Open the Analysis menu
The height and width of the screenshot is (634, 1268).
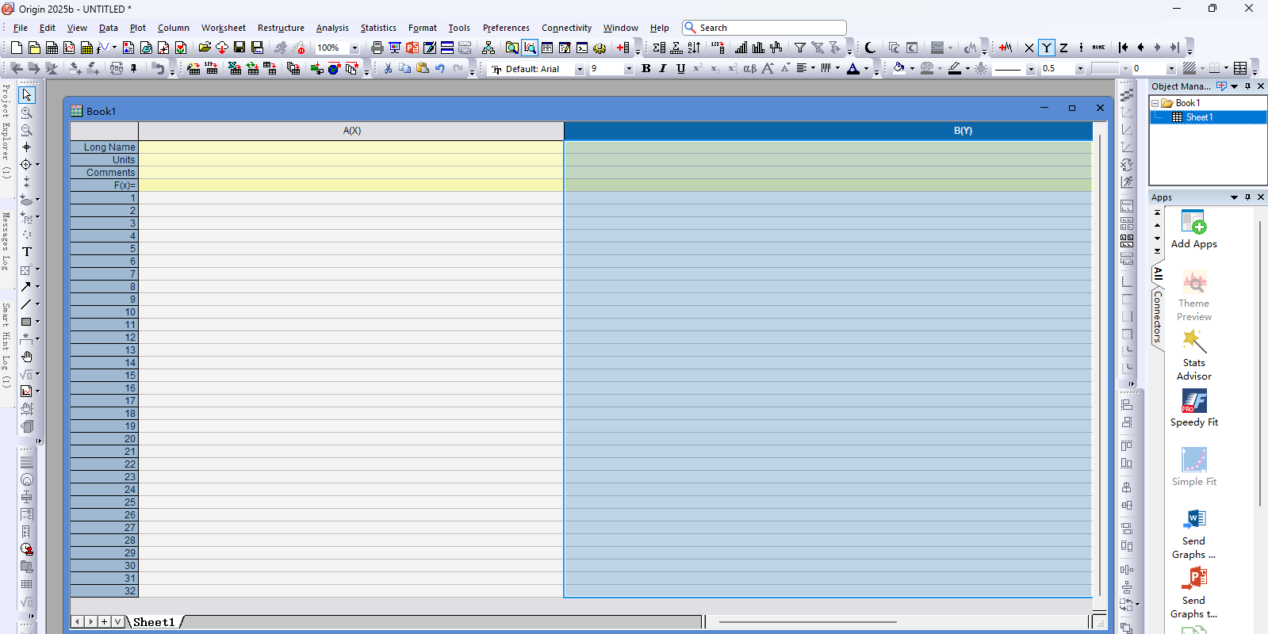point(331,28)
